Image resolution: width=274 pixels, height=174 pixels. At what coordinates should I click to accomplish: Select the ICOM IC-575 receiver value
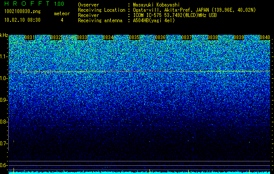point(175,15)
